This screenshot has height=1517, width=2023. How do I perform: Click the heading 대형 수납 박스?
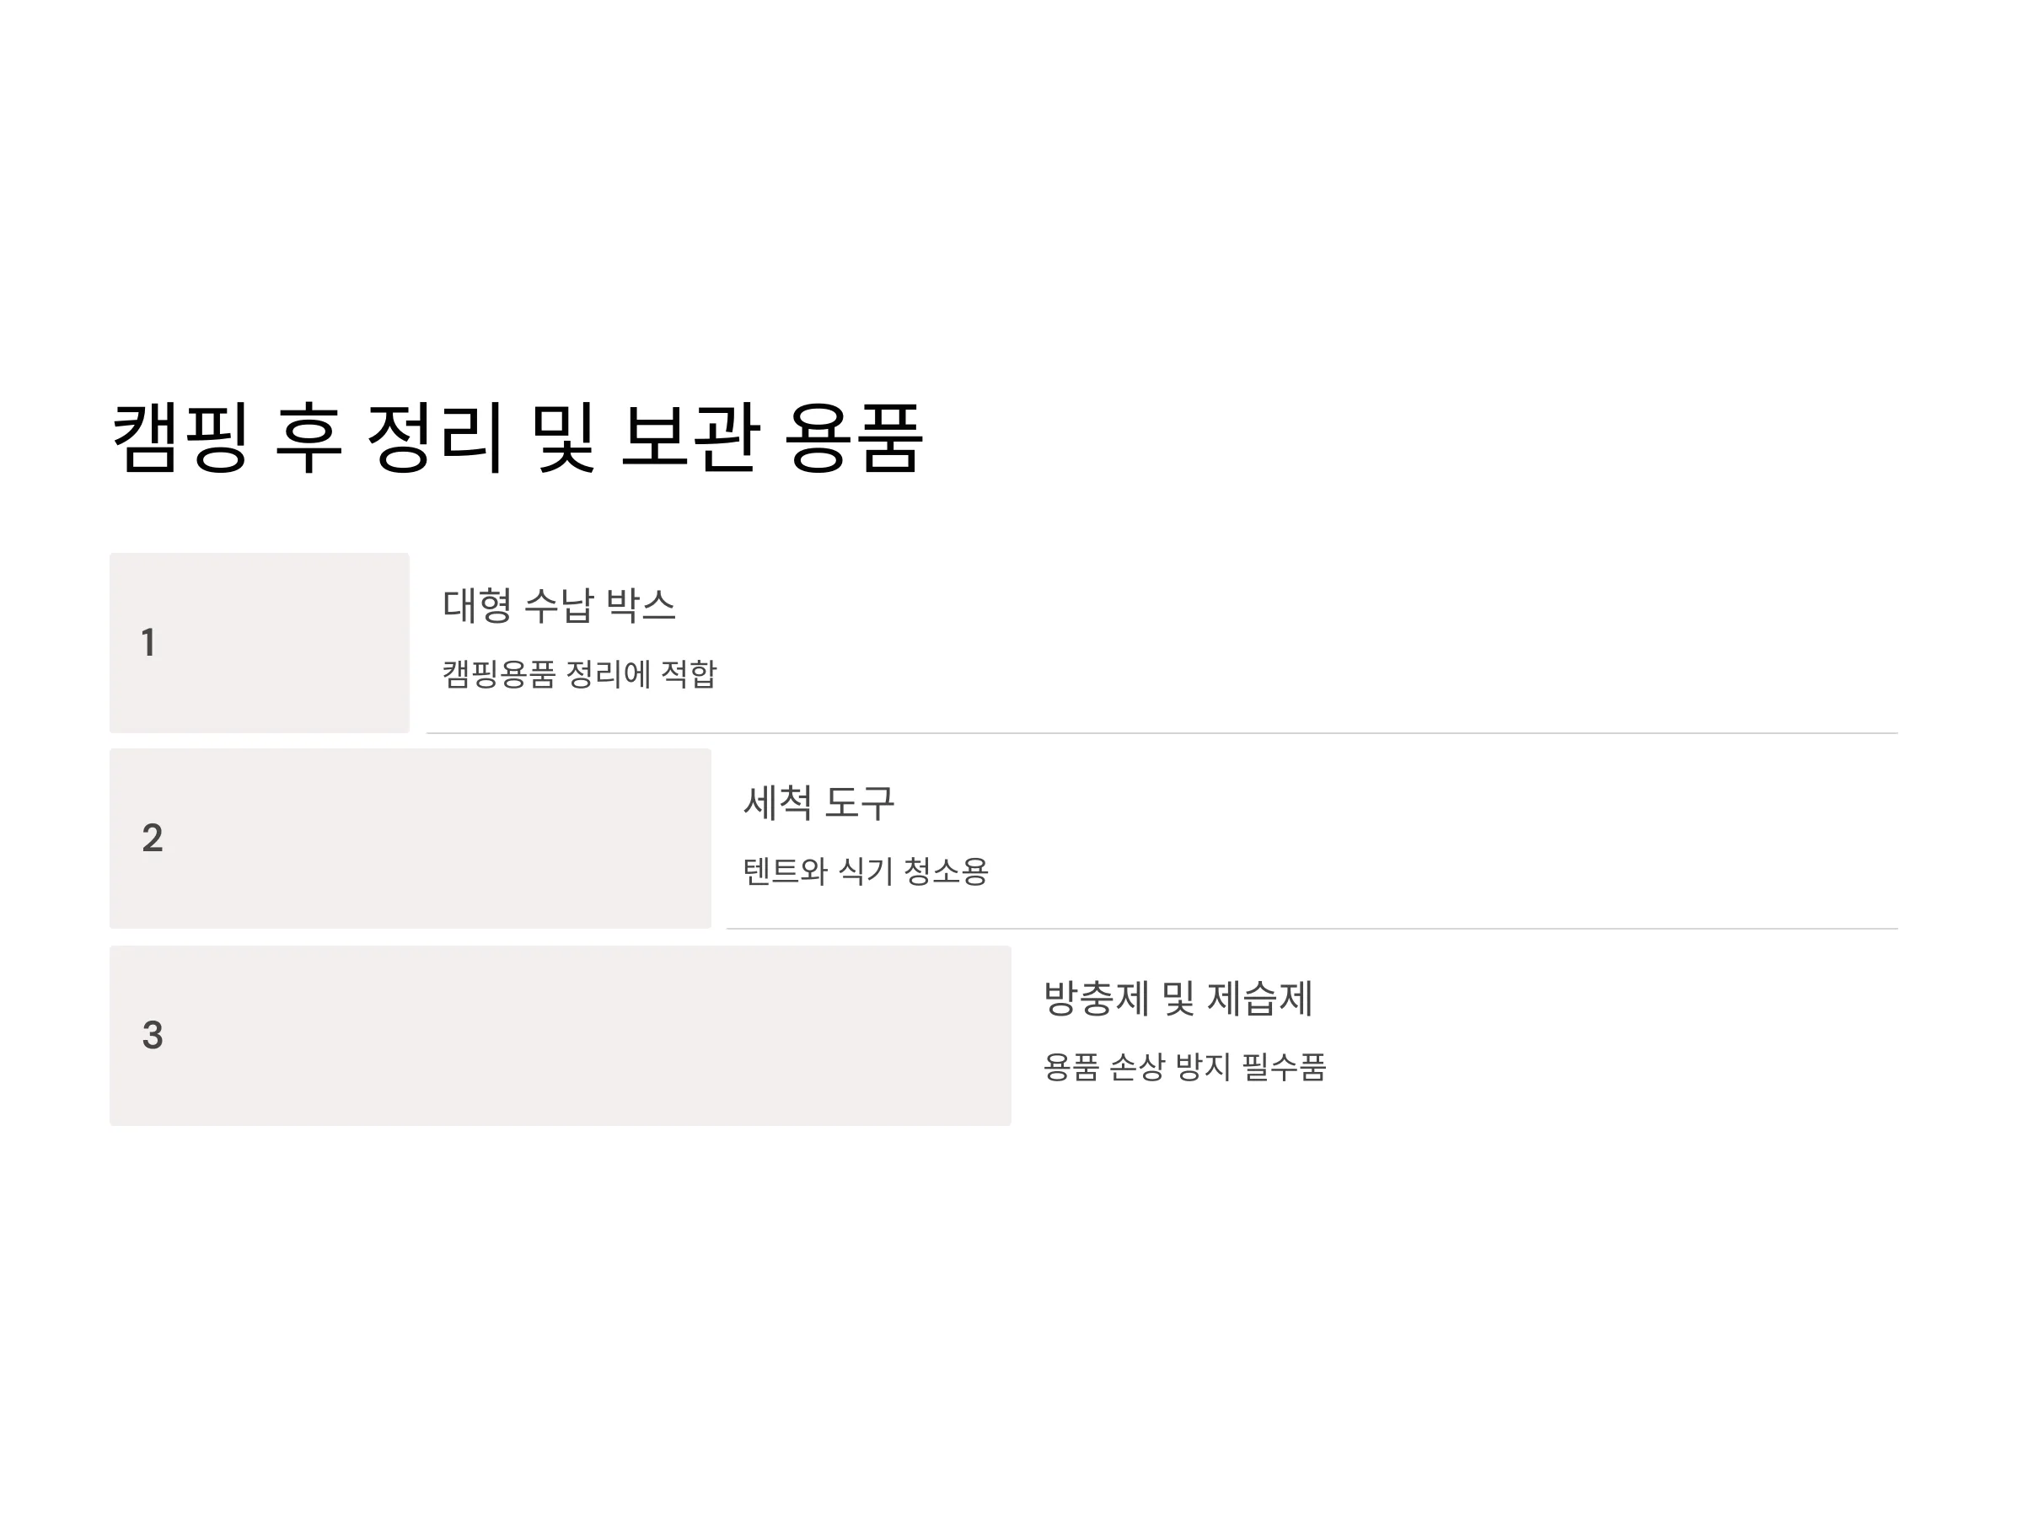pos(559,605)
